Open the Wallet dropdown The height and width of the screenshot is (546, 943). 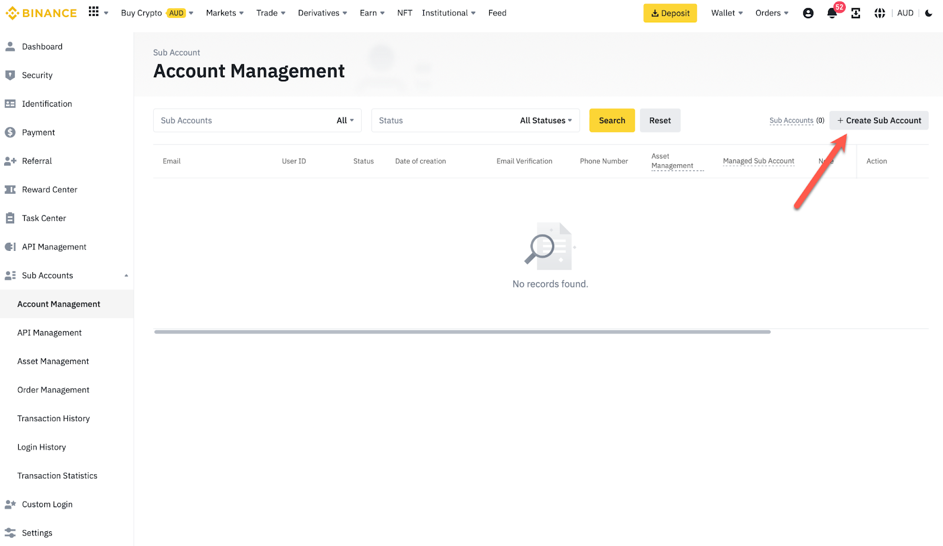tap(727, 13)
